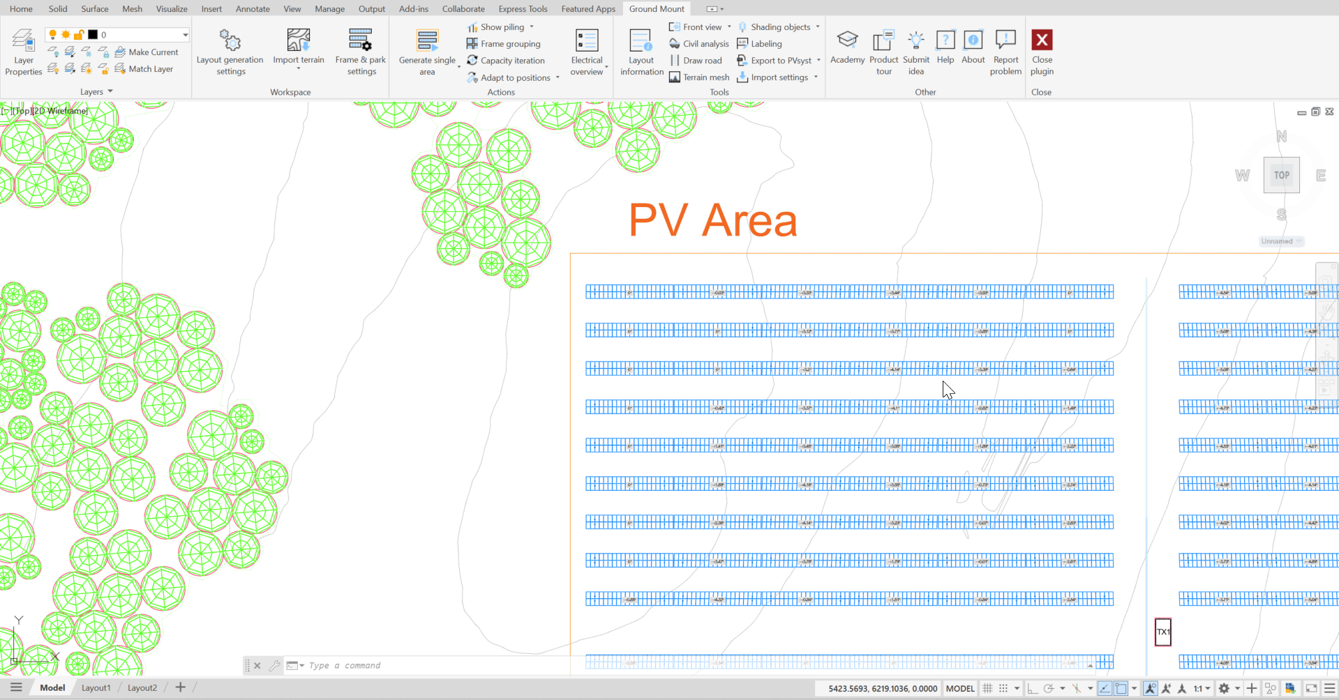Click black layer color swatch

pyautogui.click(x=92, y=35)
